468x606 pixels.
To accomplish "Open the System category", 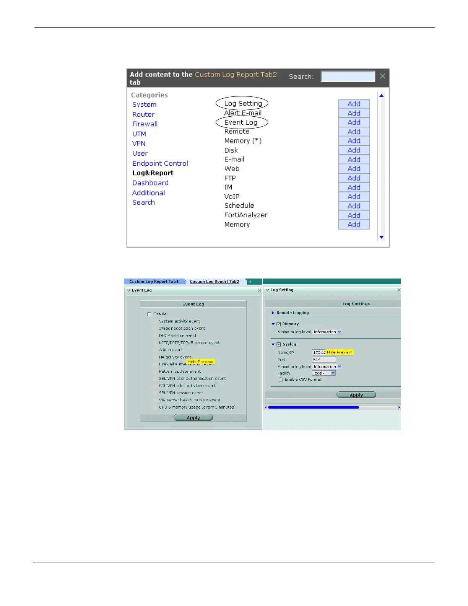I will tap(144, 104).
